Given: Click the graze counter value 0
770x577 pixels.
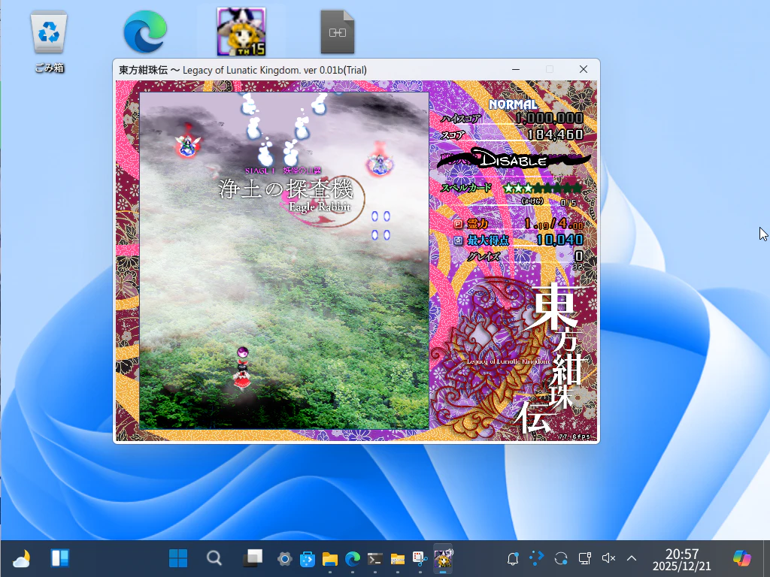Looking at the screenshot, I should click(x=579, y=256).
